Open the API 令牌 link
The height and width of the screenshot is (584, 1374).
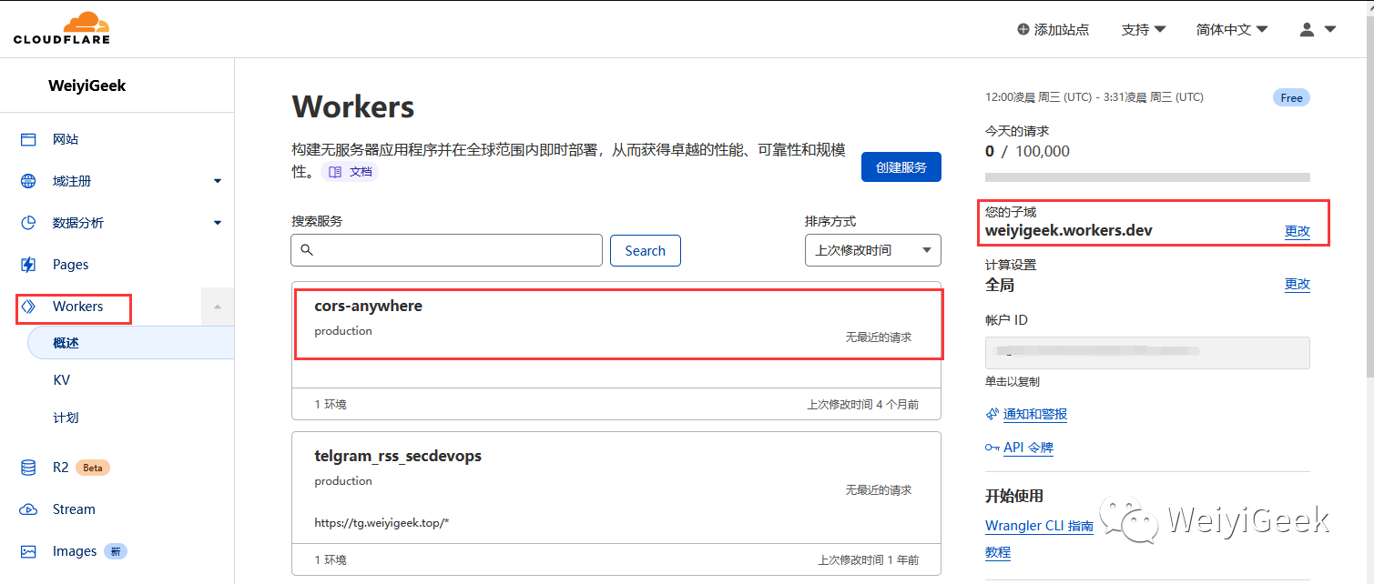1028,448
